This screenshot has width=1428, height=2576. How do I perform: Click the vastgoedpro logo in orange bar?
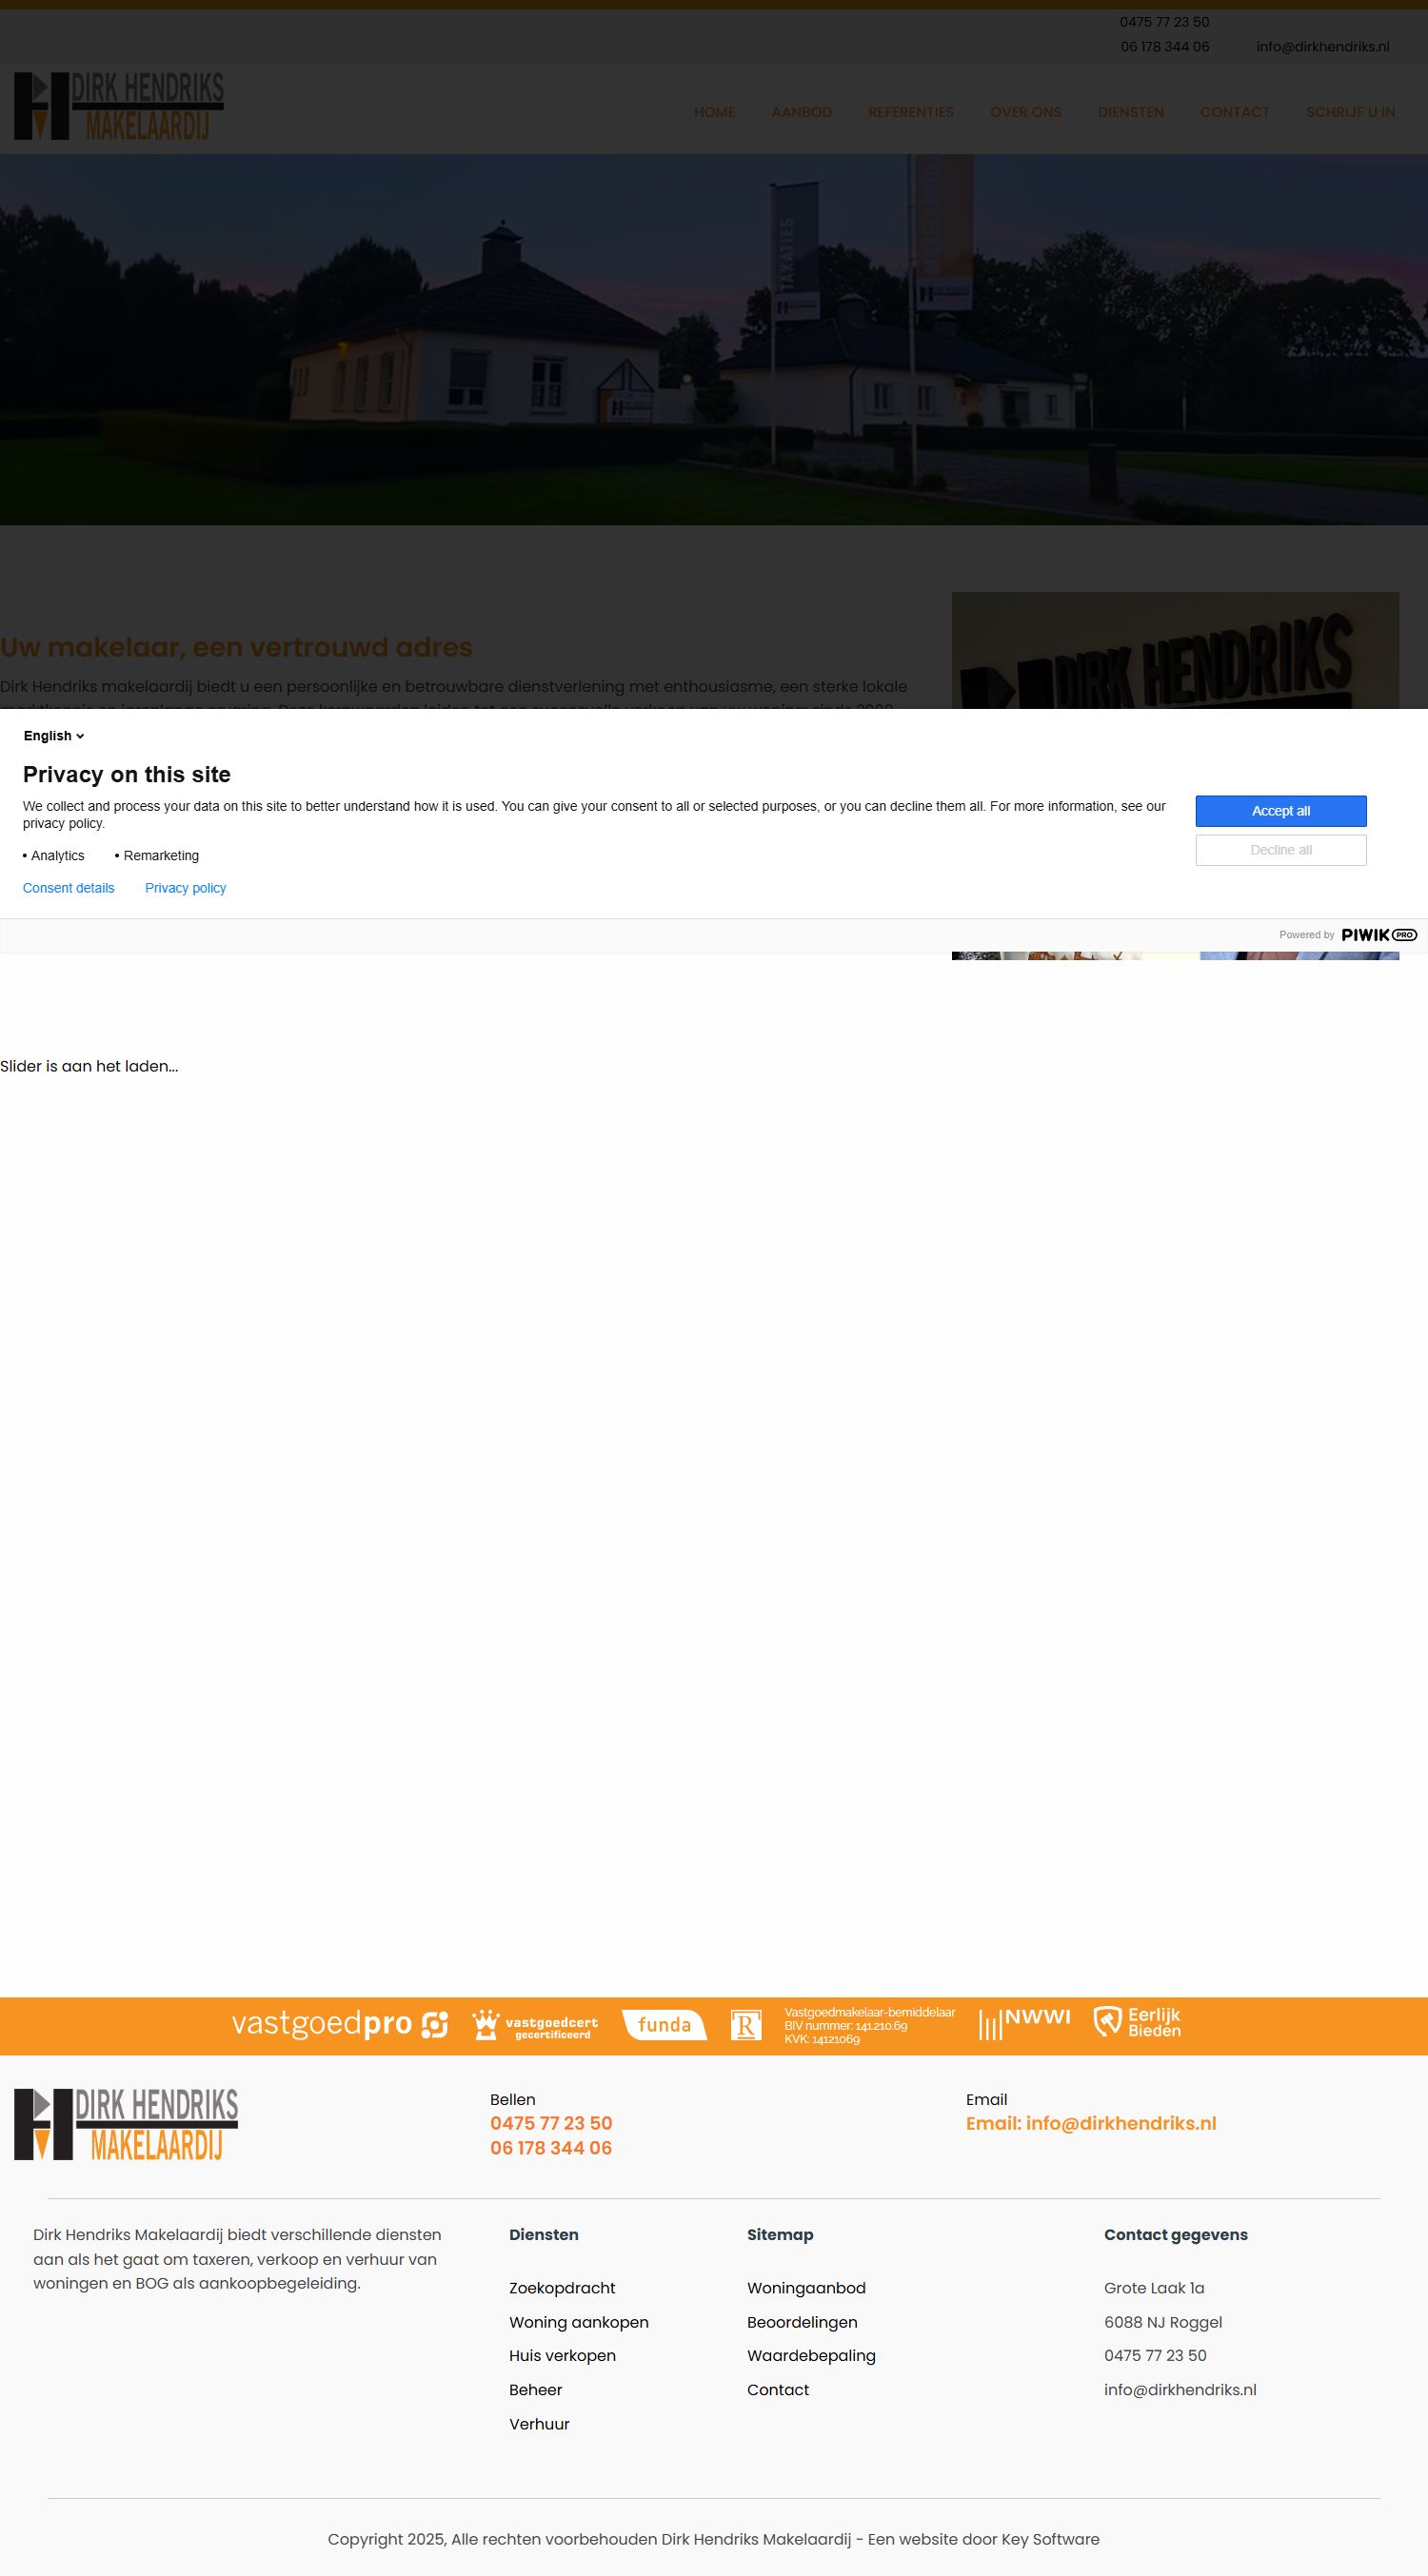[x=339, y=2024]
